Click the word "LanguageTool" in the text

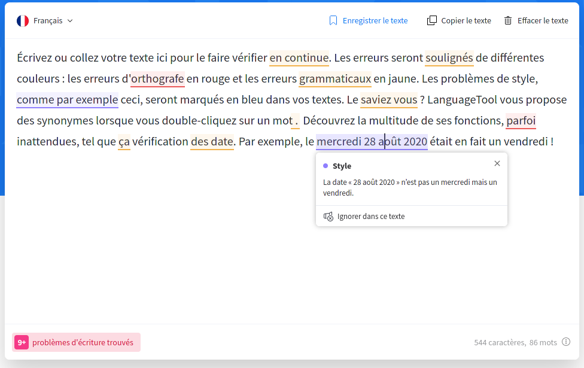tap(462, 99)
